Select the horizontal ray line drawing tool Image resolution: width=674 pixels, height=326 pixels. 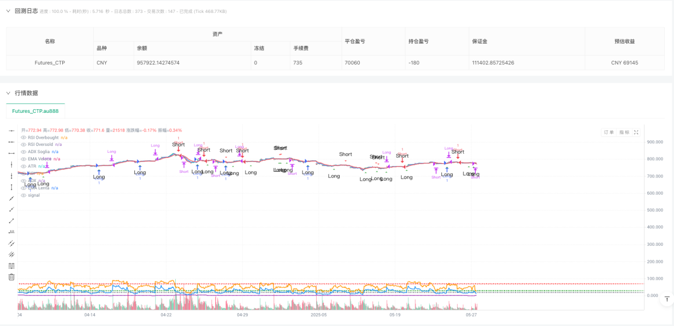tap(11, 142)
